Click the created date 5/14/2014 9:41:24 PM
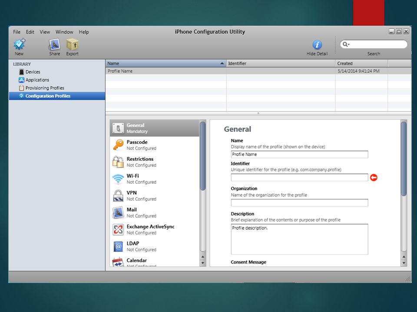Image resolution: width=417 pixels, height=312 pixels. (358, 71)
